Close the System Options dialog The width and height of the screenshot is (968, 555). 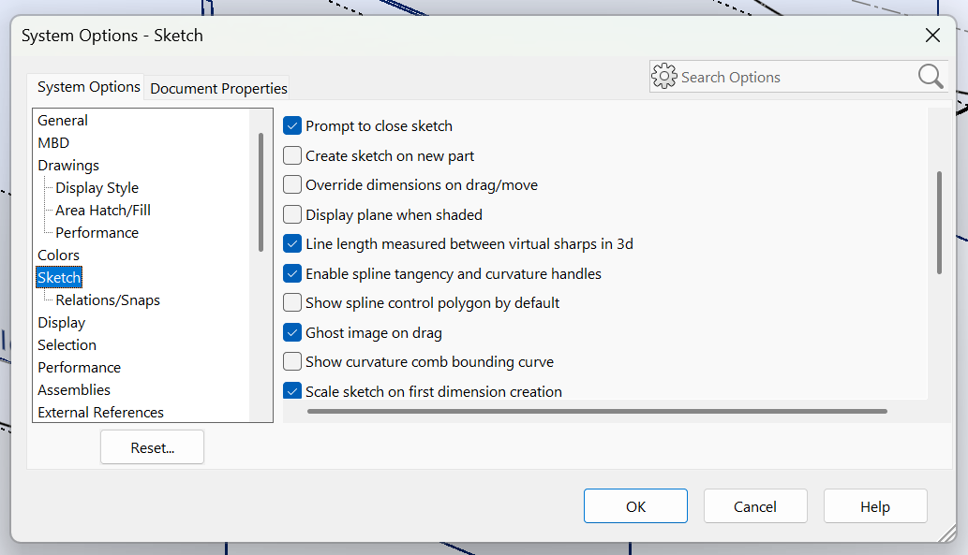[x=932, y=36]
